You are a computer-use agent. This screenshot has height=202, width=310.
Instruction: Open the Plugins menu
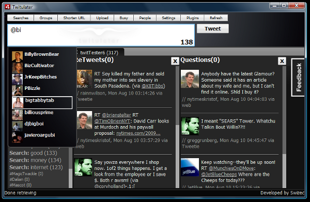click(192, 18)
